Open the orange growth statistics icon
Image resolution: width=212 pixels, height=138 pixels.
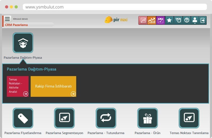[152, 20]
